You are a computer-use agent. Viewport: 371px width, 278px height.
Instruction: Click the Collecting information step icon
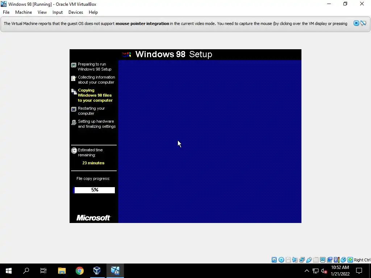click(74, 78)
